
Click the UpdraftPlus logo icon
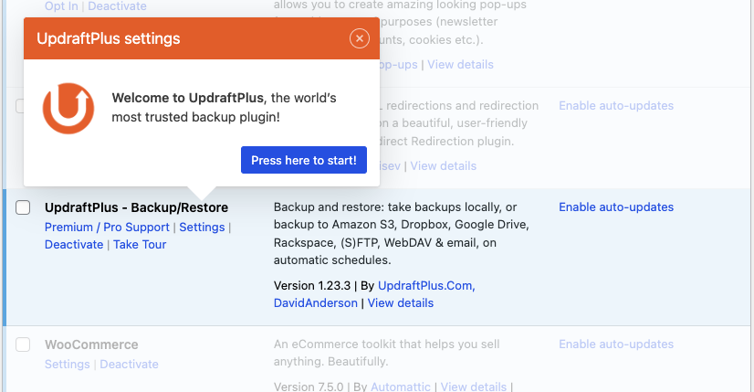[x=68, y=109]
